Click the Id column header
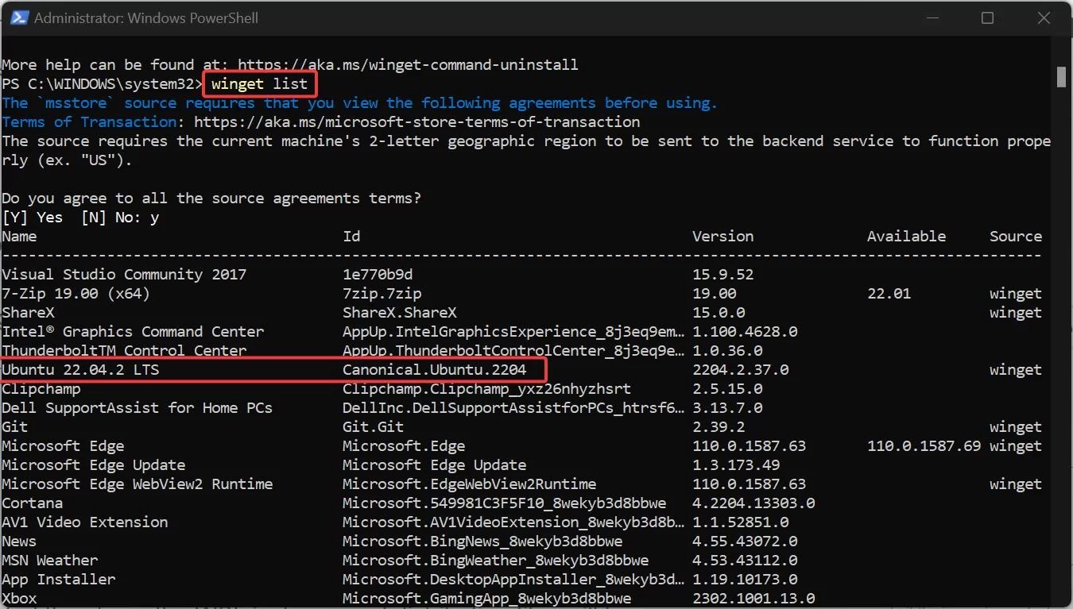 (x=351, y=236)
